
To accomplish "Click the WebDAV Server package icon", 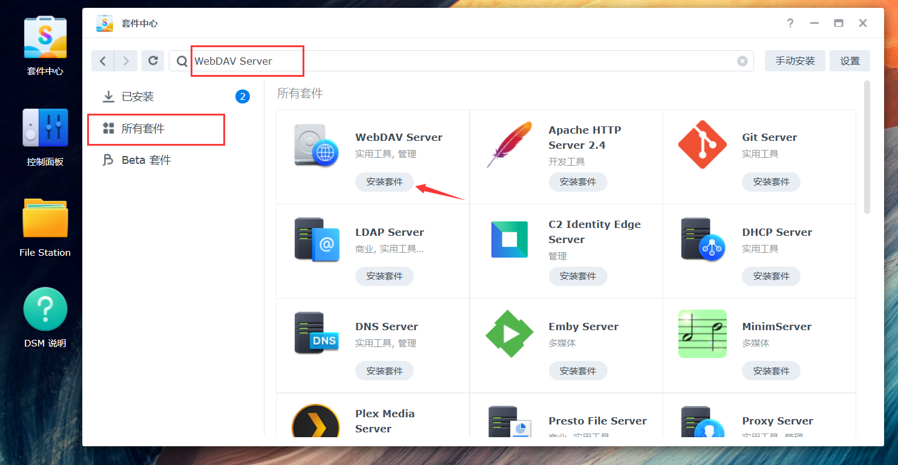I will tap(315, 145).
